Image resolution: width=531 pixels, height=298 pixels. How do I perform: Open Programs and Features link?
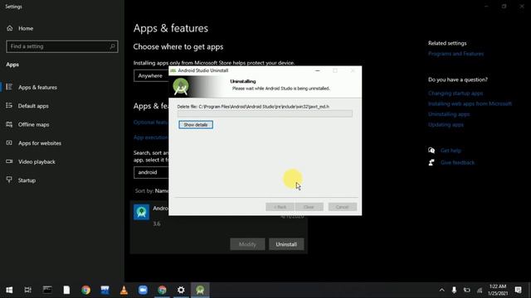tap(455, 54)
